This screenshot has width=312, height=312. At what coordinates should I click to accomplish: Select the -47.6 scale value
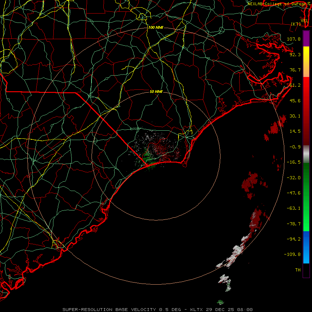294,193
